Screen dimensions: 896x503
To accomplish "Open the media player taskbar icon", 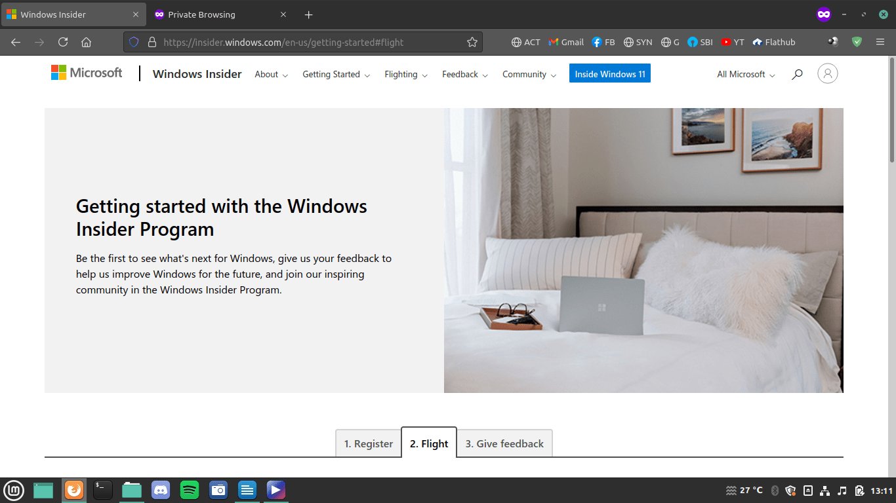I will pyautogui.click(x=276, y=490).
